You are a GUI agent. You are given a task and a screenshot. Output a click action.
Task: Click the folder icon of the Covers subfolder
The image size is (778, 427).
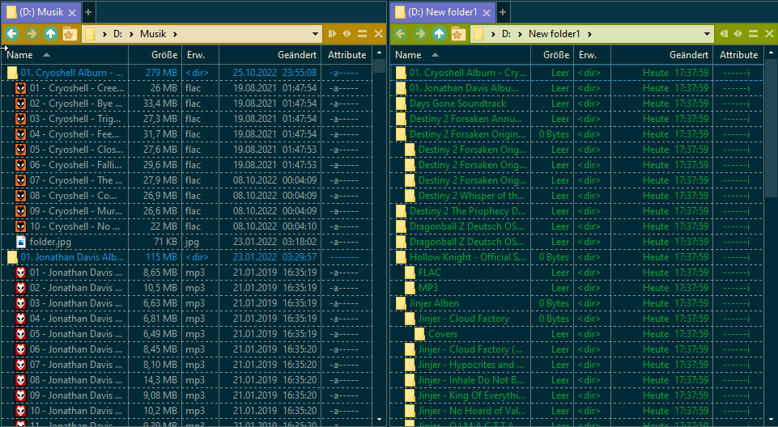tap(419, 334)
